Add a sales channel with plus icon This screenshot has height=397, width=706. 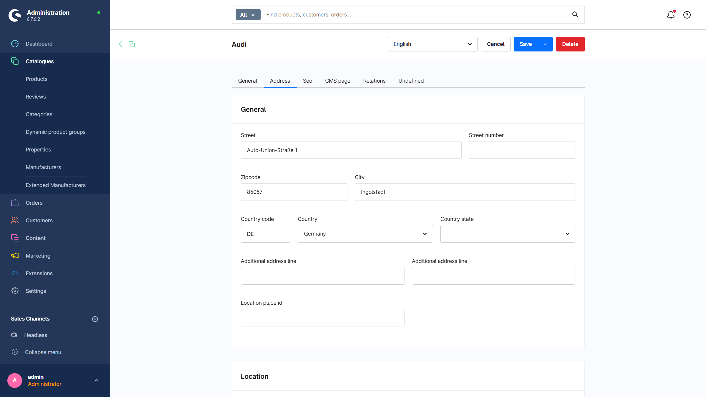tap(95, 319)
